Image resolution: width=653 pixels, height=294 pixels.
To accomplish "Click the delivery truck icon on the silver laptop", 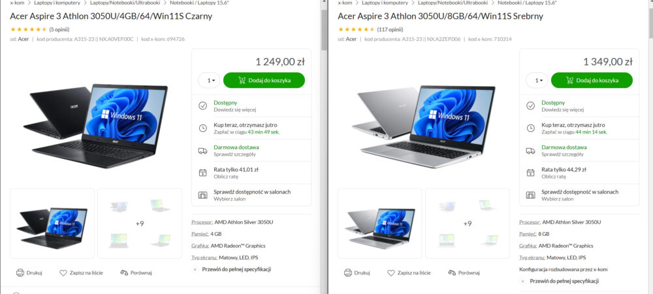I will (x=530, y=151).
